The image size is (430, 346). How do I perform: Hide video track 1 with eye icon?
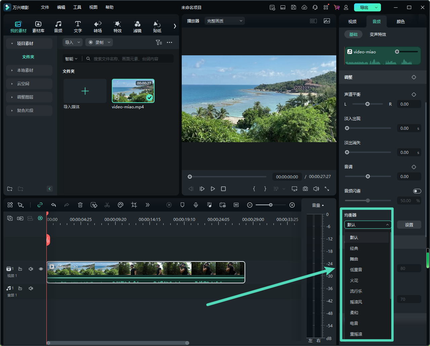(41, 269)
